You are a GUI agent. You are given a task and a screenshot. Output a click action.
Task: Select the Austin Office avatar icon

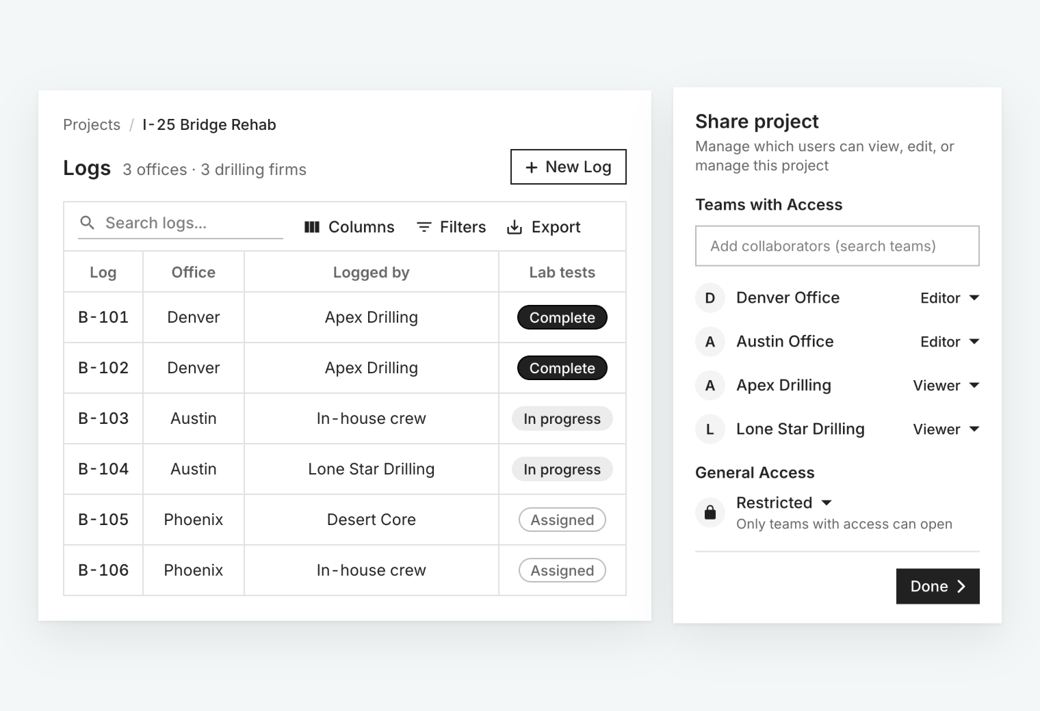point(710,342)
